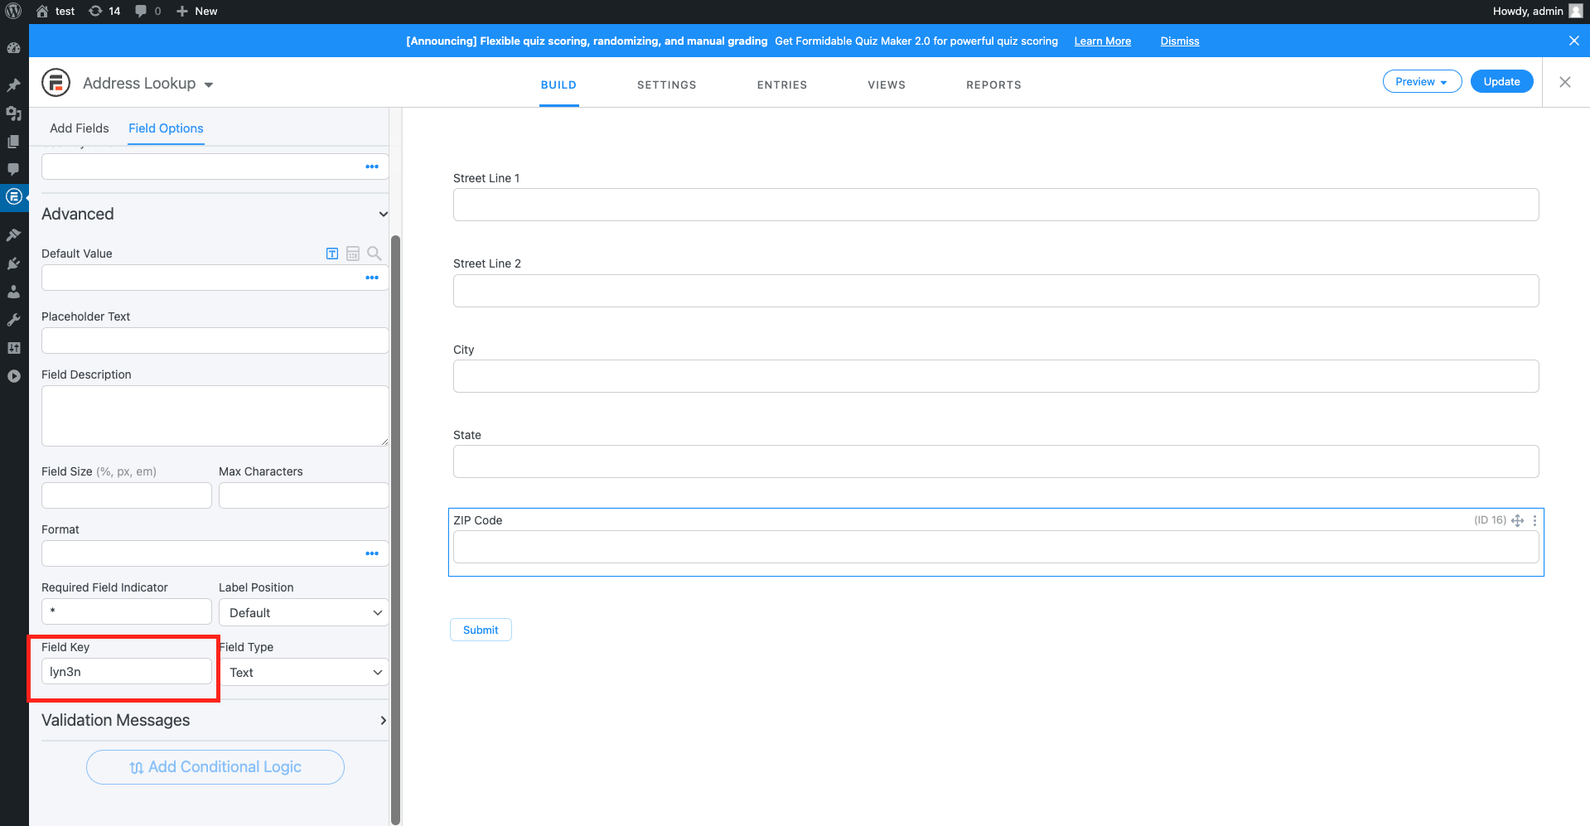The image size is (1590, 826).
Task: Click into the Field Key input
Action: pyautogui.click(x=126, y=672)
